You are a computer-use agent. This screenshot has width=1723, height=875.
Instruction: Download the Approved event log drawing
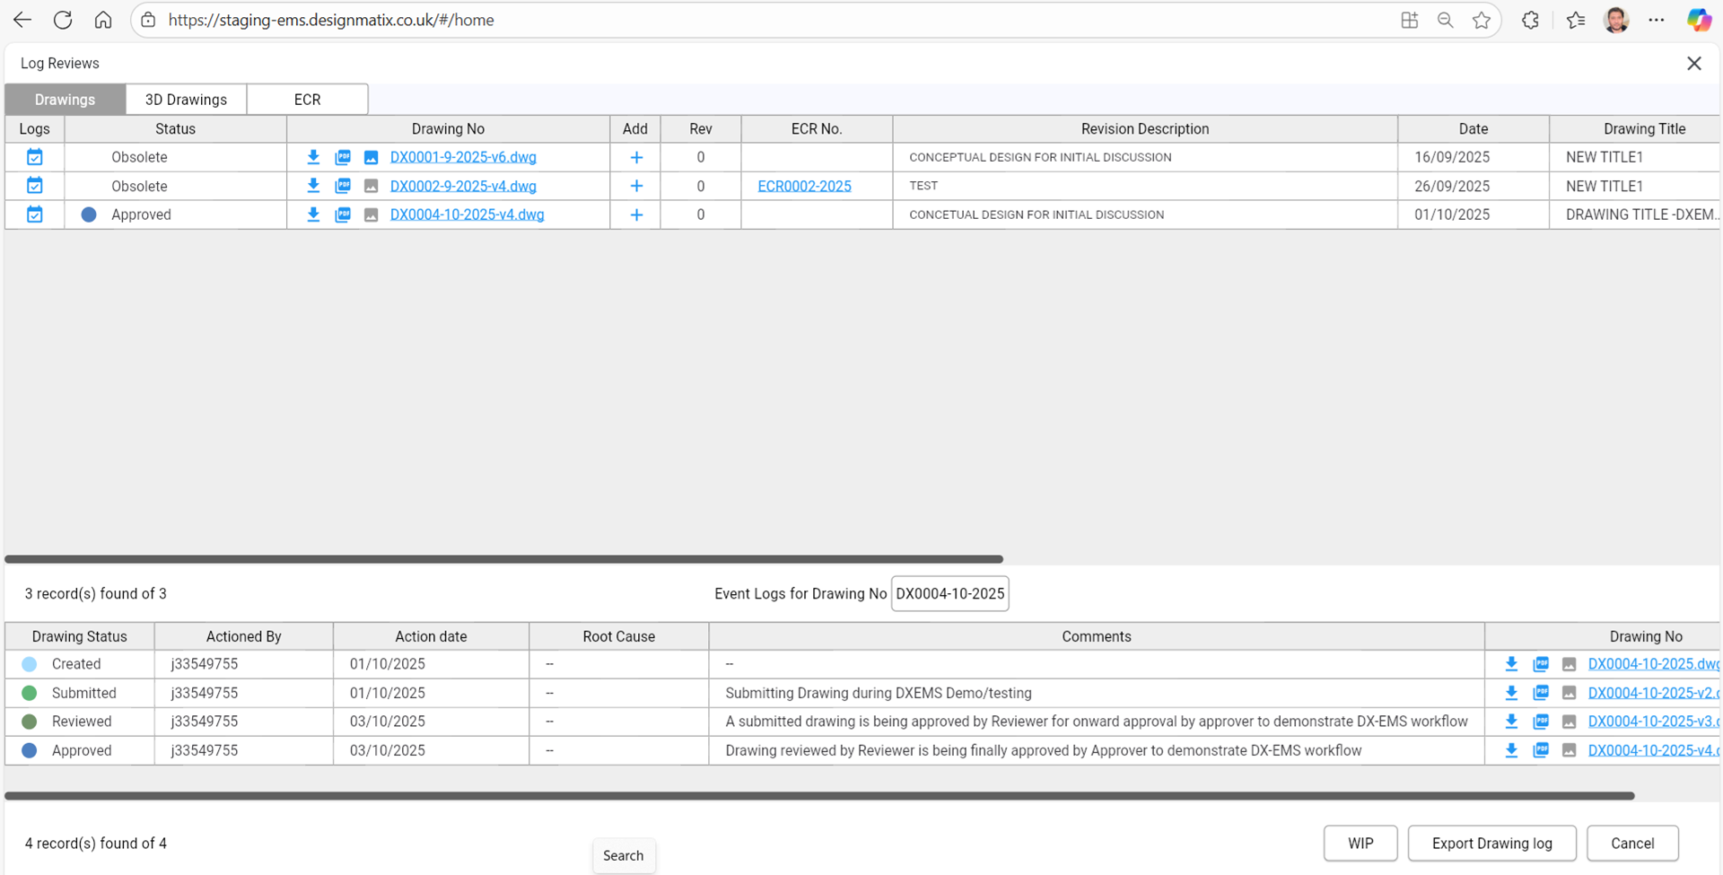[1511, 750]
